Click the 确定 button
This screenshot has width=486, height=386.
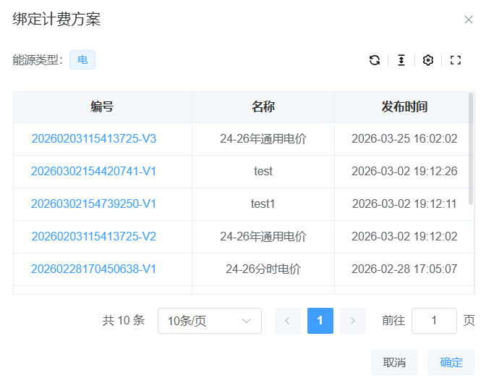451,362
